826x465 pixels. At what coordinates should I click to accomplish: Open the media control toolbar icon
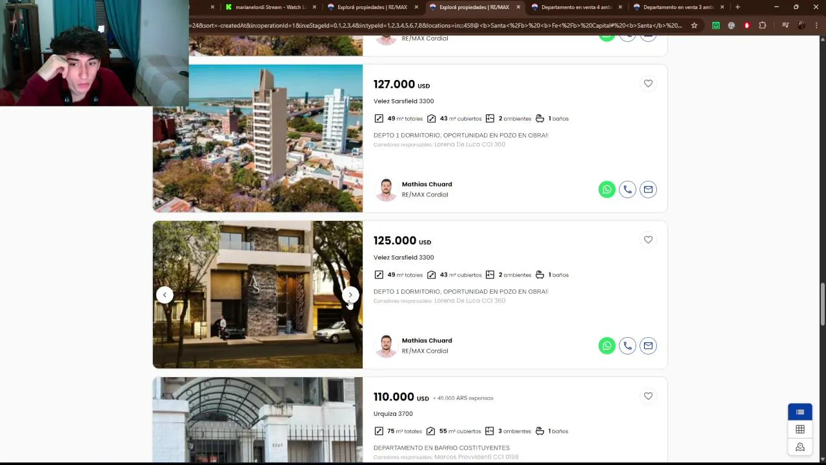point(785,25)
